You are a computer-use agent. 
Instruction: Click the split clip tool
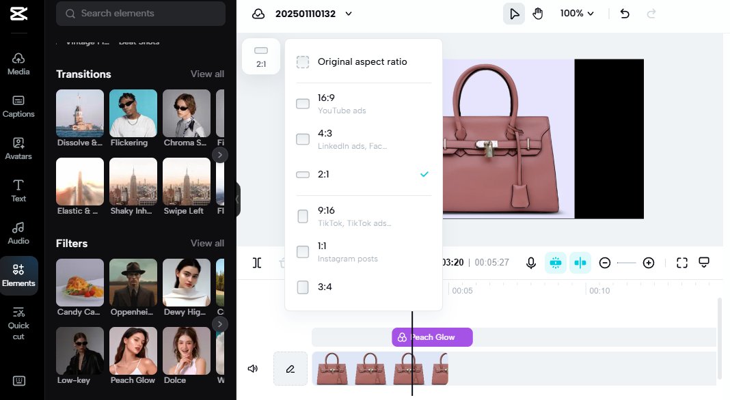click(x=257, y=263)
